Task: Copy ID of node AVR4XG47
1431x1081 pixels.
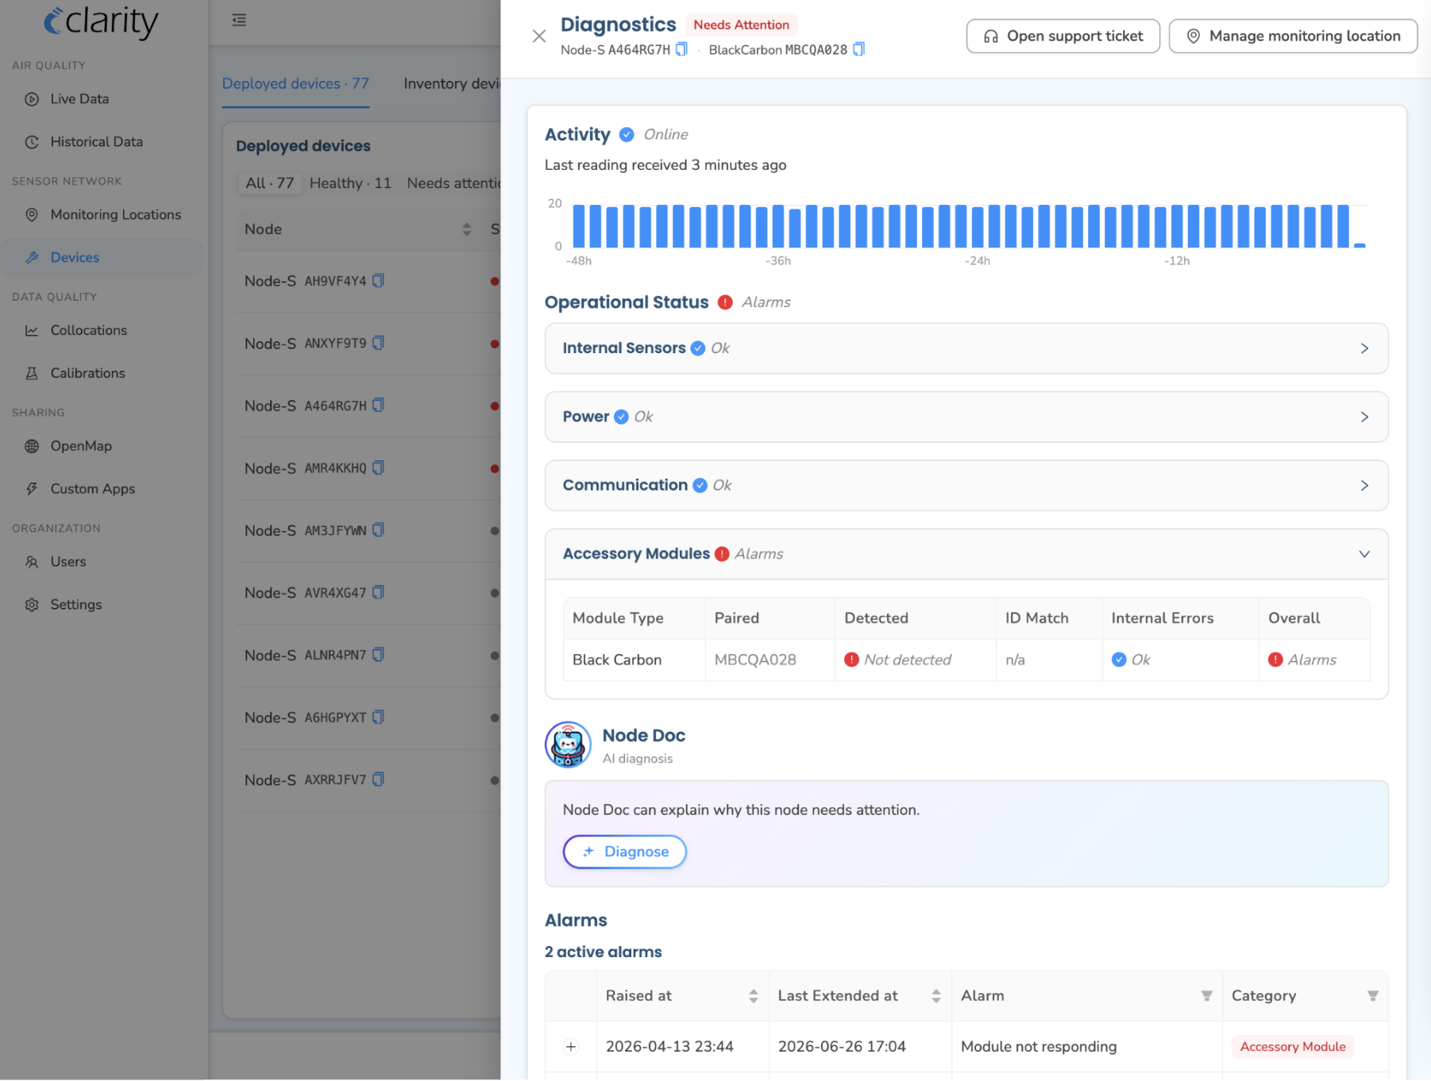Action: [x=379, y=593]
